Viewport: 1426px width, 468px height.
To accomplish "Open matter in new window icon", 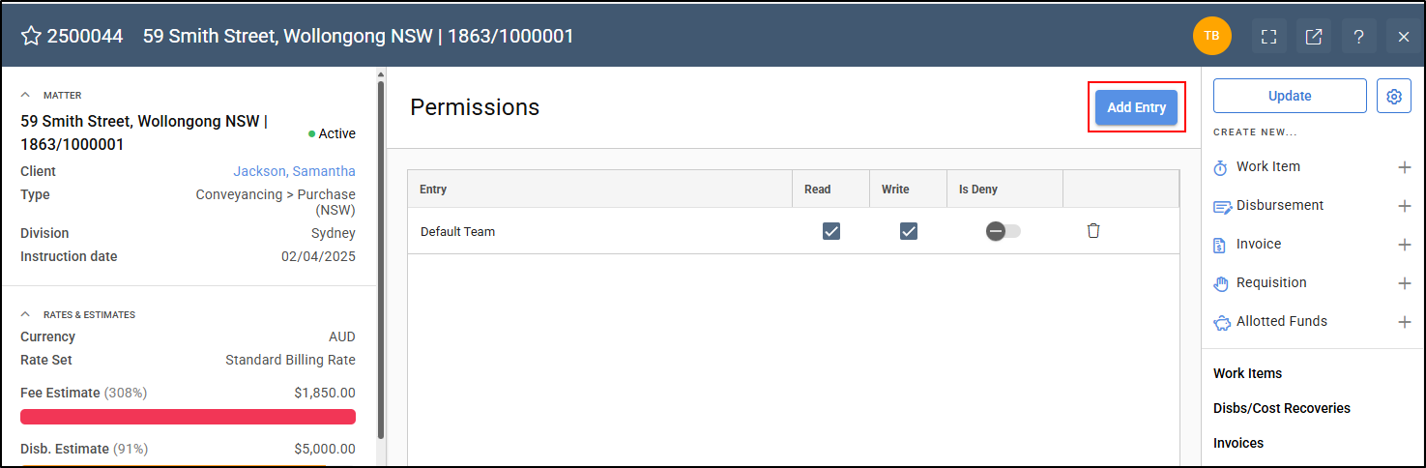I will [x=1314, y=37].
